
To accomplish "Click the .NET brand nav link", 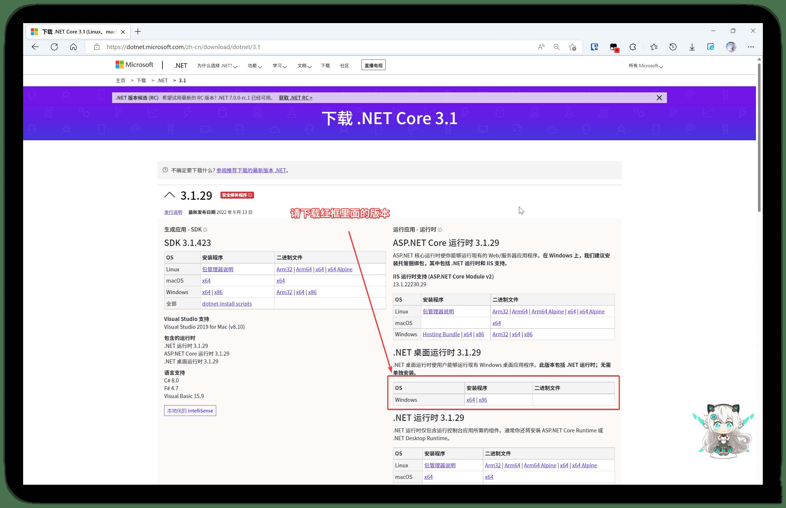I will point(180,65).
